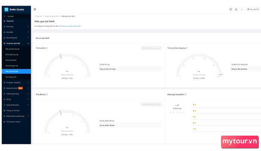Click 'Xuất các đơn bị hủy' export button
Viewport: 261px width, 151px height.
point(151,48)
